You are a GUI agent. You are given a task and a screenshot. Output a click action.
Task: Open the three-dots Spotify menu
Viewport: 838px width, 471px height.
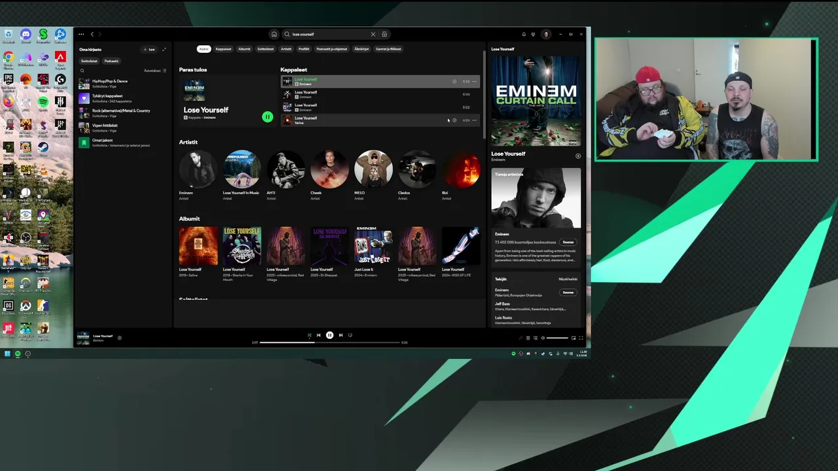coord(81,34)
